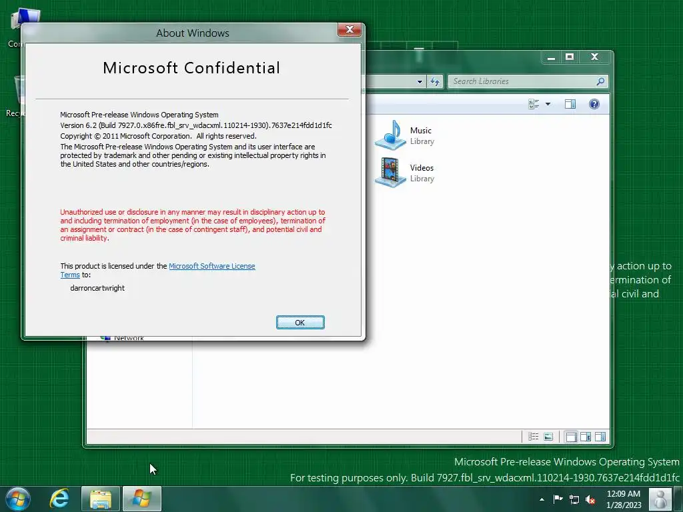Maximize the Libraries Explorer window
Screen dimensions: 683x512
click(x=570, y=57)
